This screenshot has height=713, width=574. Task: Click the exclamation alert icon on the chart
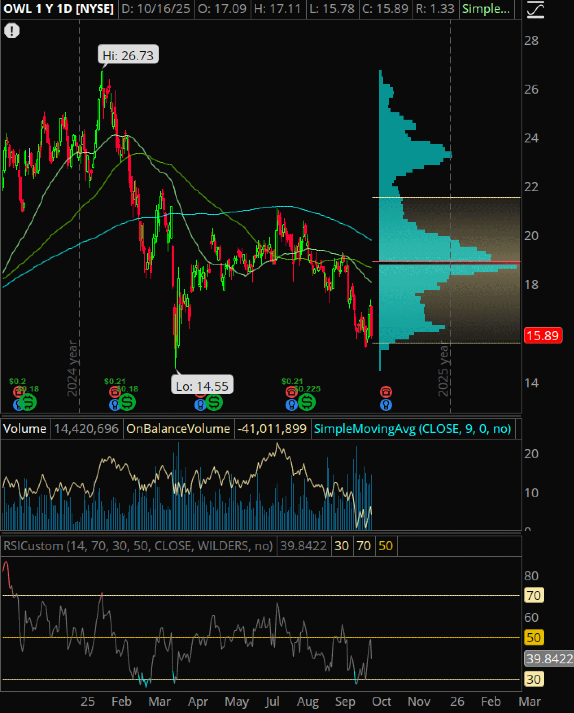[x=12, y=31]
